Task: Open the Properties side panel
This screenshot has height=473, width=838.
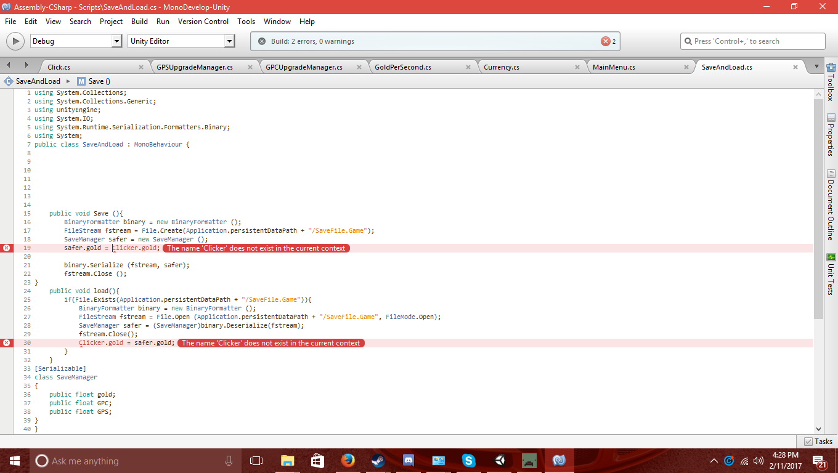Action: (831, 135)
